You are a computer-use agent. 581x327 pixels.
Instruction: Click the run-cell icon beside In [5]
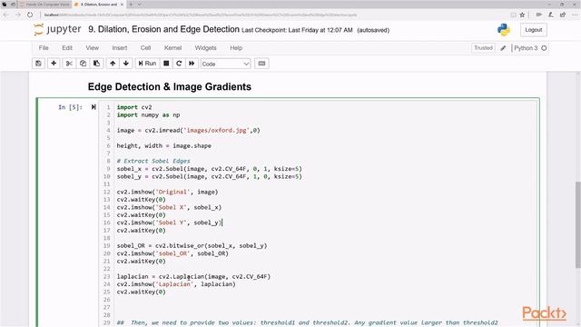click(x=94, y=107)
